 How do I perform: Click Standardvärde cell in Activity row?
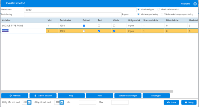[x=153, y=31]
